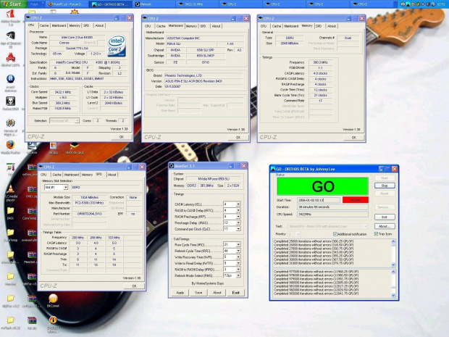Open Cache tab in CPU-Z processor window
Screen dimensions: 449x337
[44, 25]
